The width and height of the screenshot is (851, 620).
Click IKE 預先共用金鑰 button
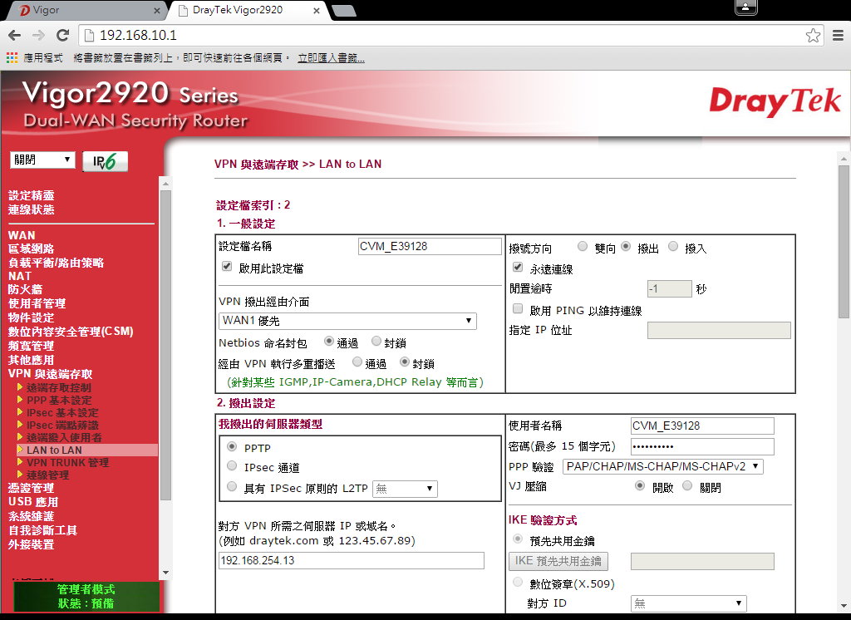click(558, 561)
